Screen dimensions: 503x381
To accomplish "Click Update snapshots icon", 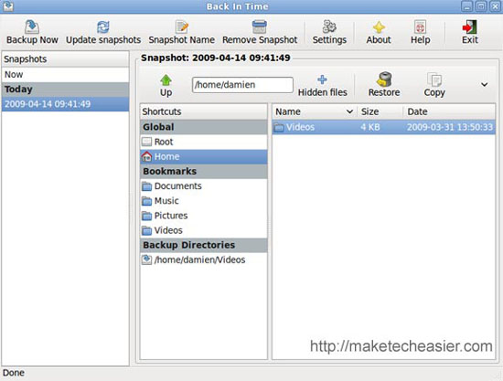I will (103, 27).
